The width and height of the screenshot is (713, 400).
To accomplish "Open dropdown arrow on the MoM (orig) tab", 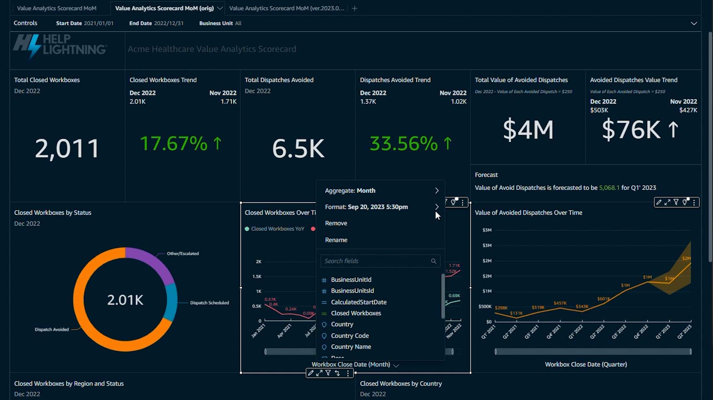I will pos(220,8).
